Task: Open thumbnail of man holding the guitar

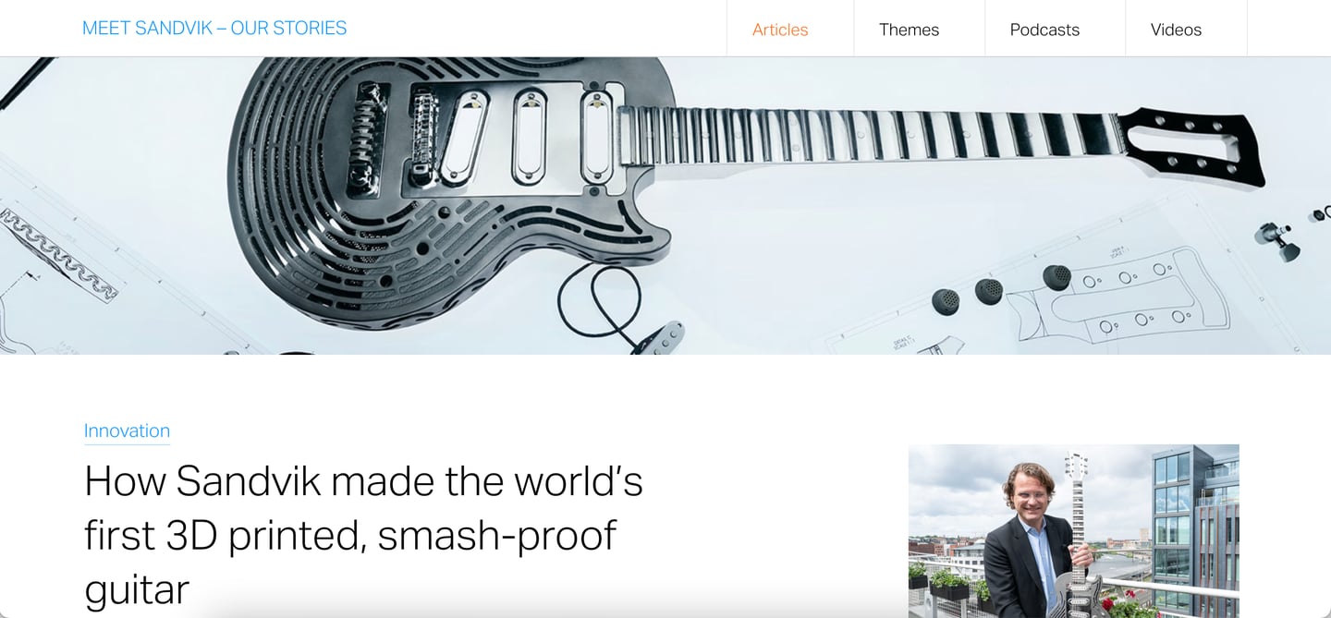Action: coord(1073,531)
